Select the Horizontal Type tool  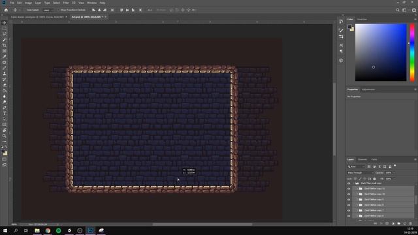pyautogui.click(x=5, y=113)
